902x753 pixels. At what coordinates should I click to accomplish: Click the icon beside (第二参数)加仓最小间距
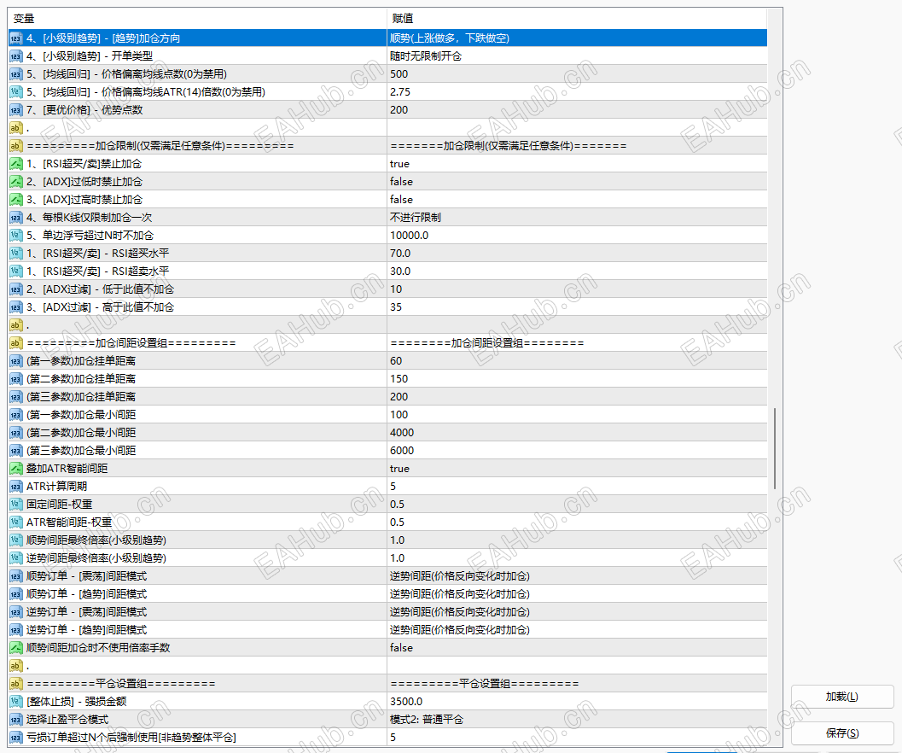click(x=15, y=433)
